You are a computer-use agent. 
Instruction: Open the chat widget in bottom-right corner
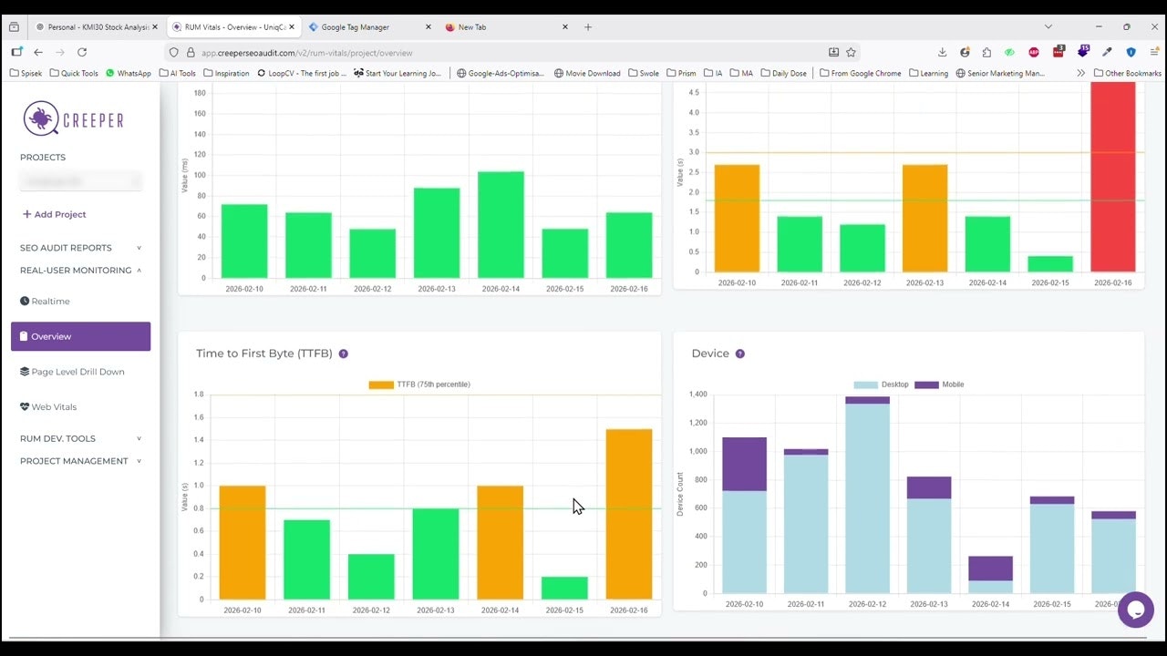pos(1135,610)
